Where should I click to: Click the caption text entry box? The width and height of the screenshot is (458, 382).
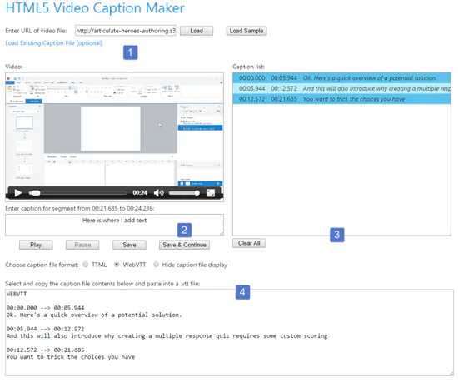click(115, 225)
